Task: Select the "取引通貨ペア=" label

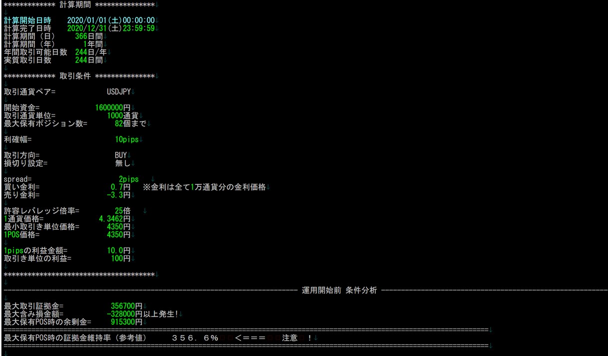Action: [x=29, y=92]
